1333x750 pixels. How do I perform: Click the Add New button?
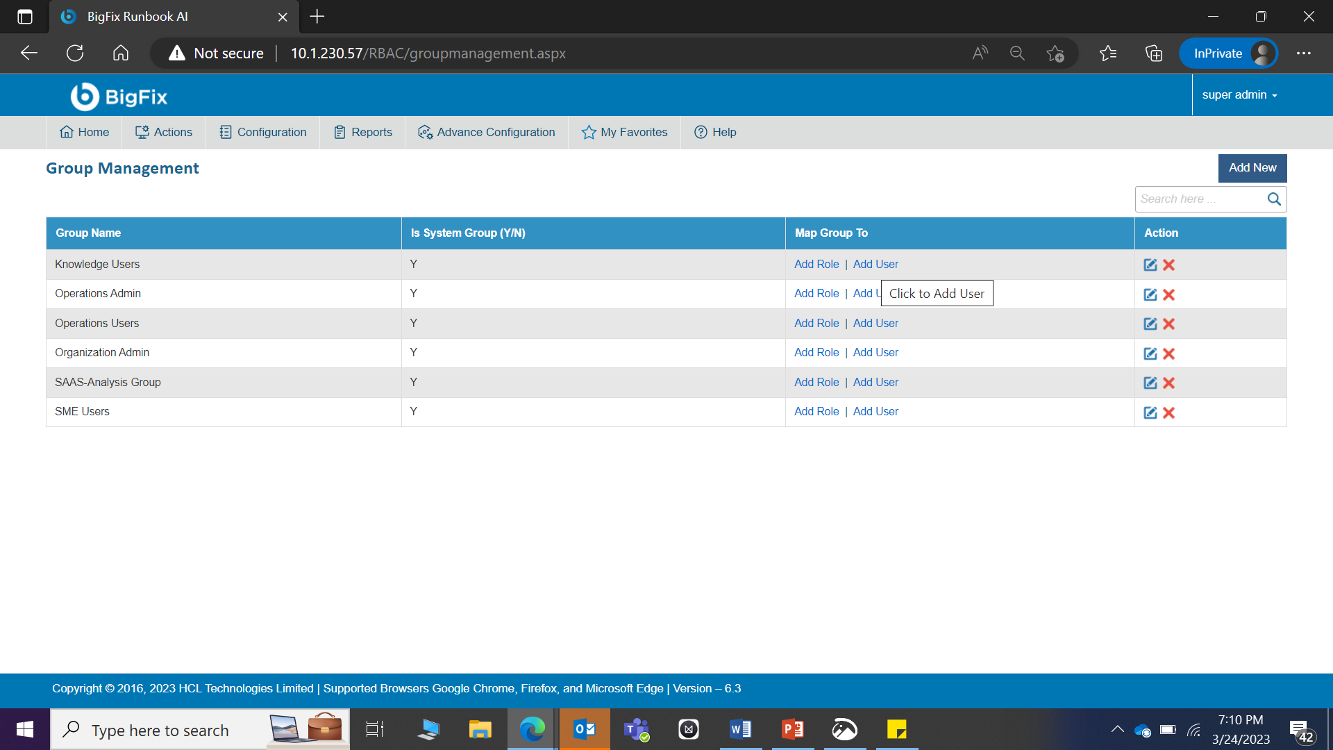[1252, 168]
